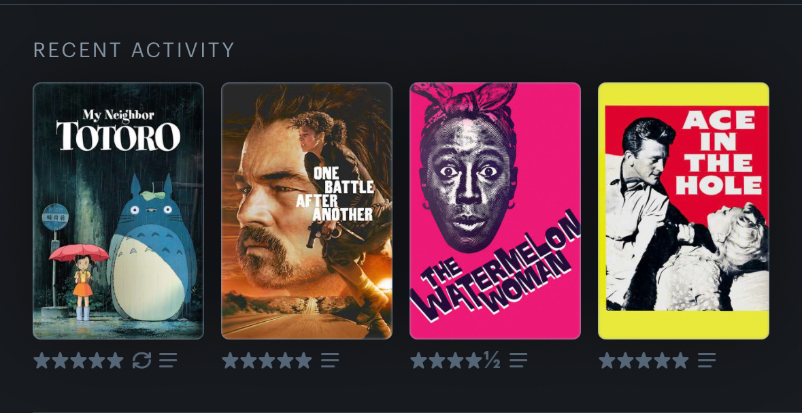The image size is (802, 413).
Task: View the Ace in the Hole poster
Action: pyautogui.click(x=684, y=211)
